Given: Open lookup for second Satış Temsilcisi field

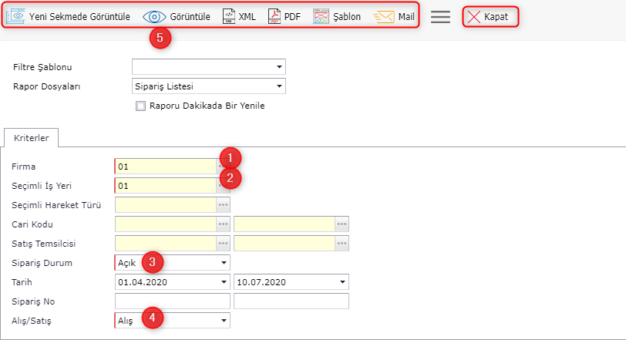Looking at the screenshot, I should [x=342, y=243].
